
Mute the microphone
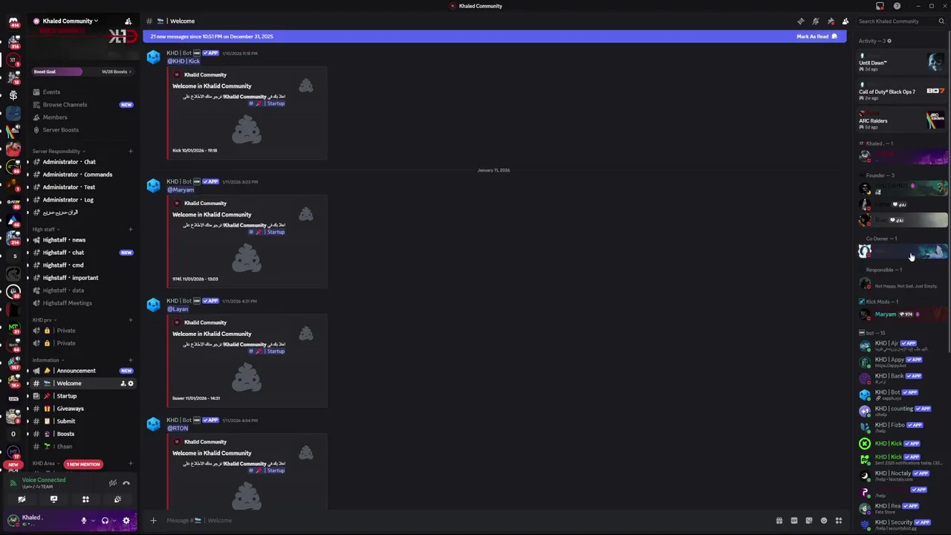[x=83, y=521]
